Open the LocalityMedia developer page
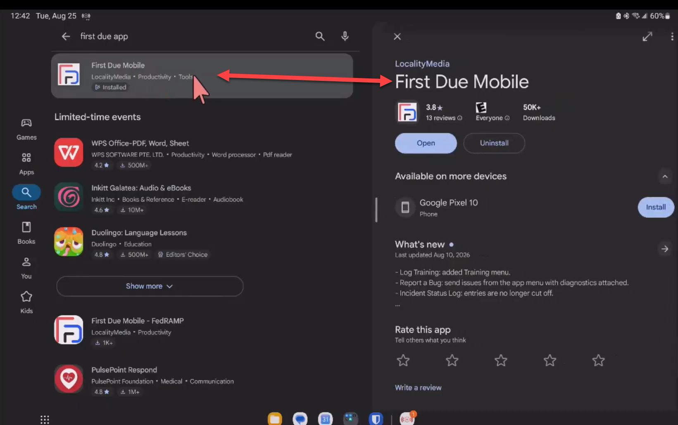 coord(422,64)
